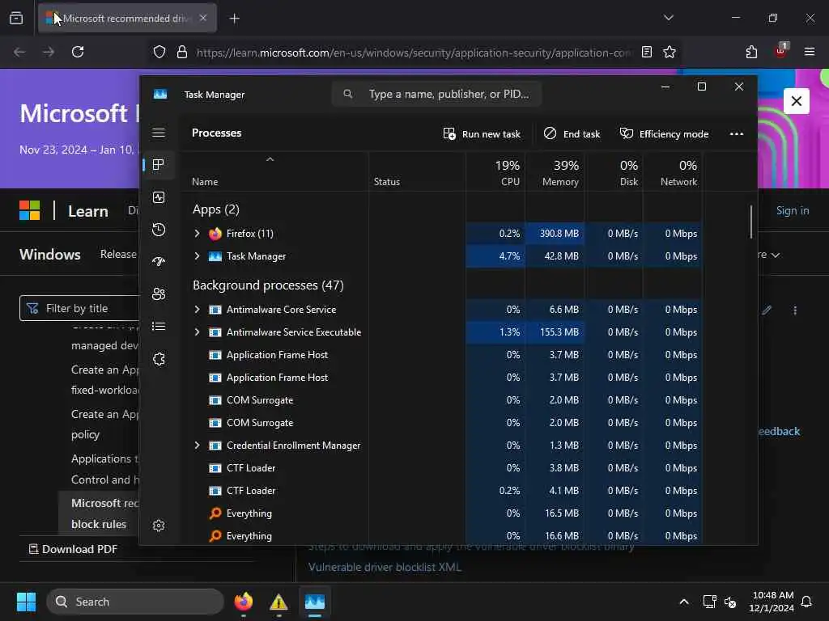Image resolution: width=829 pixels, height=621 pixels.
Task: Open Task Manager hamburger navigation menu
Action: [x=159, y=133]
